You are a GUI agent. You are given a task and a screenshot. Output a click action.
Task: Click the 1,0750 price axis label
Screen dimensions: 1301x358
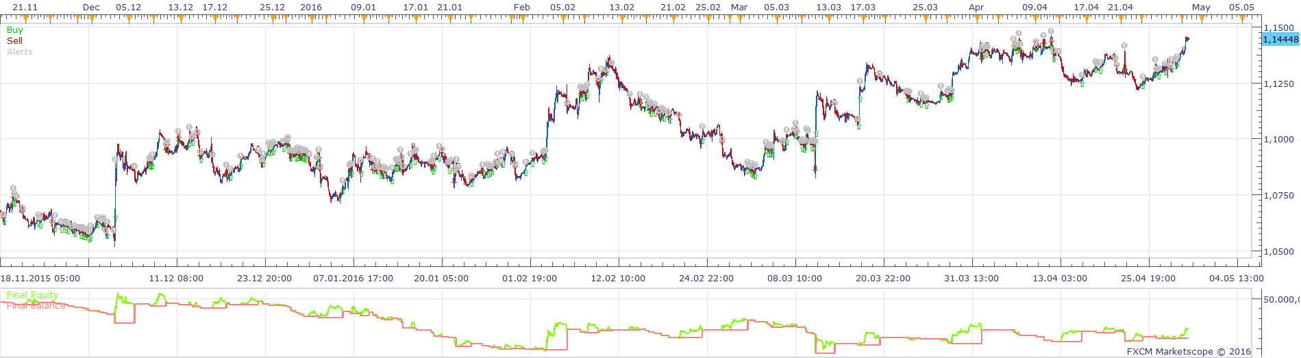click(x=1279, y=196)
